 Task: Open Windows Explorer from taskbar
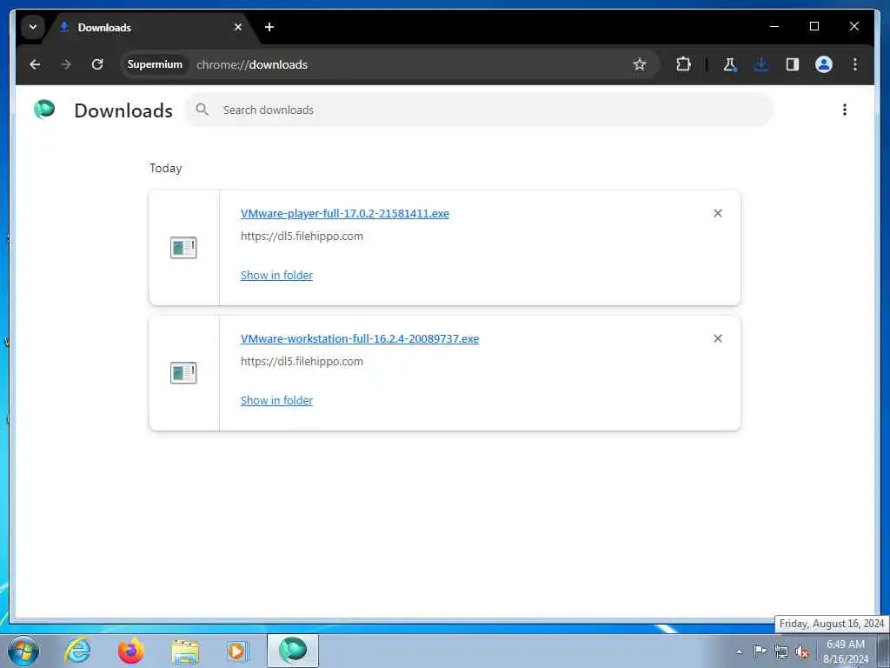(x=185, y=651)
